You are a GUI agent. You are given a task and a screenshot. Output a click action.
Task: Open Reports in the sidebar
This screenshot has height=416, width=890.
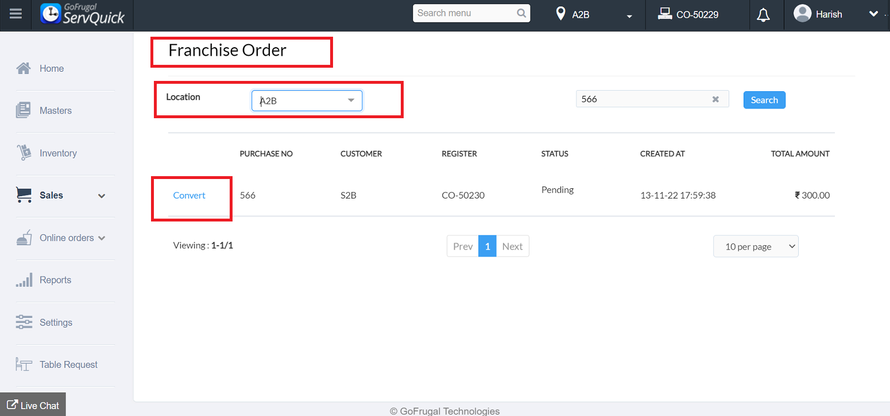[56, 280]
